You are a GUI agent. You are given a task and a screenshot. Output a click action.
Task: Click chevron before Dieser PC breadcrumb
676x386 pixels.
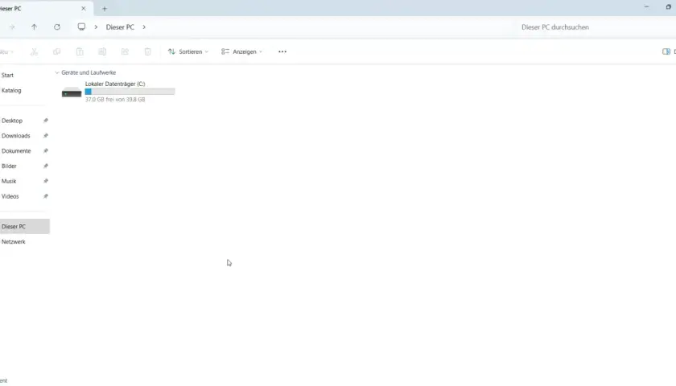click(x=96, y=27)
